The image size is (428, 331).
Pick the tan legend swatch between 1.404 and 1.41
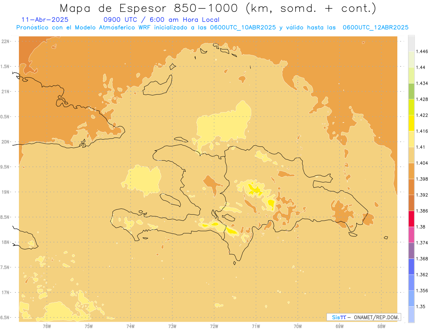[x=411, y=155]
